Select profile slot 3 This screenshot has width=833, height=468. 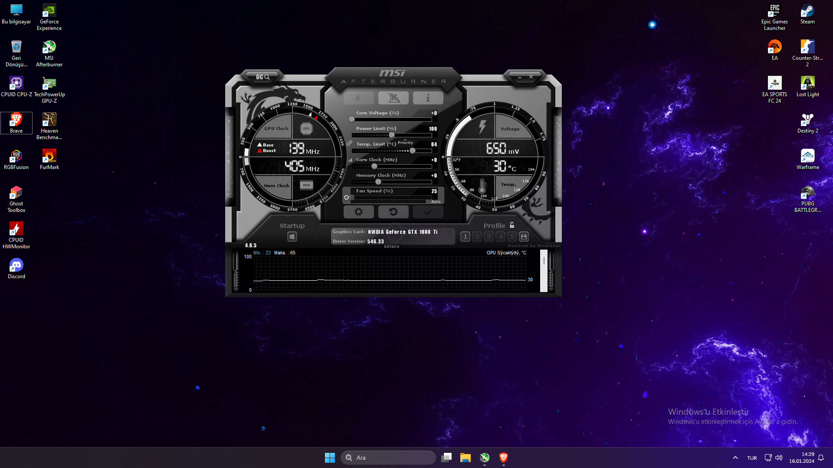pos(489,237)
